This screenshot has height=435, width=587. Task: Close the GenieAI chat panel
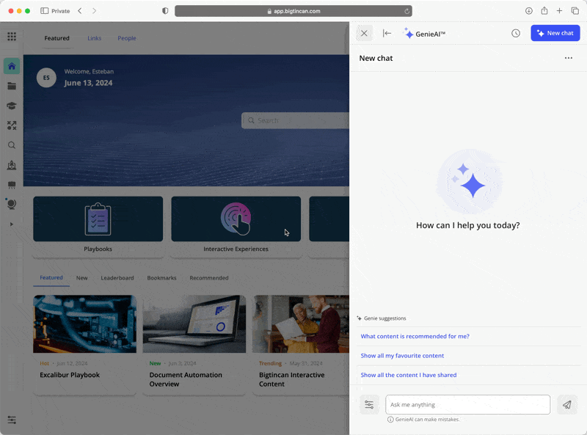[x=364, y=33]
